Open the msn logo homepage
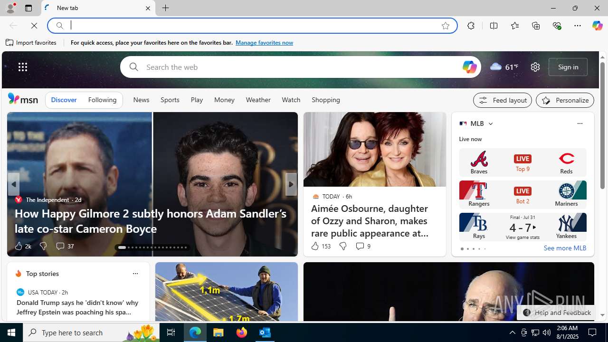608x342 pixels. pos(23,99)
